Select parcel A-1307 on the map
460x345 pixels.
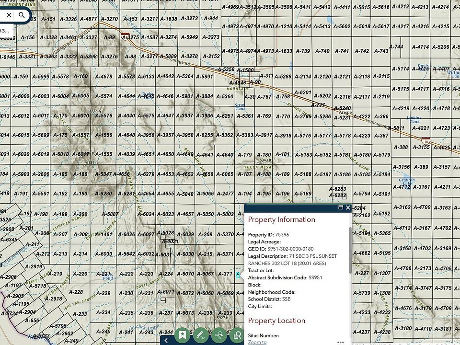tap(382, 274)
